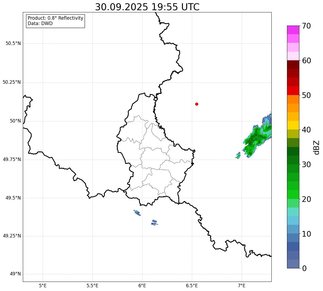Click the 50.25°N latitude label
323x291 pixels.
tap(12, 82)
